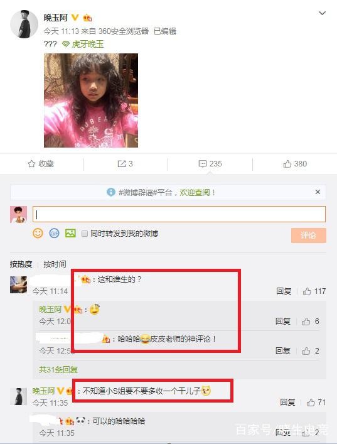Open the emoji smiley picker

(38, 234)
